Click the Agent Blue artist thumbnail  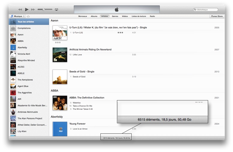13,86
